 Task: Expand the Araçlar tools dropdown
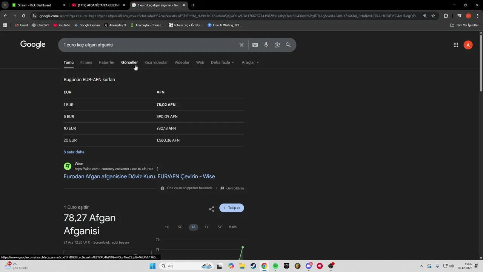click(x=250, y=62)
